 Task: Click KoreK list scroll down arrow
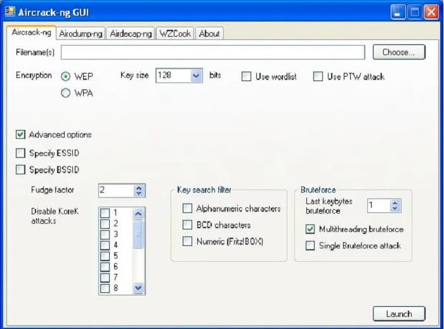click(x=138, y=288)
